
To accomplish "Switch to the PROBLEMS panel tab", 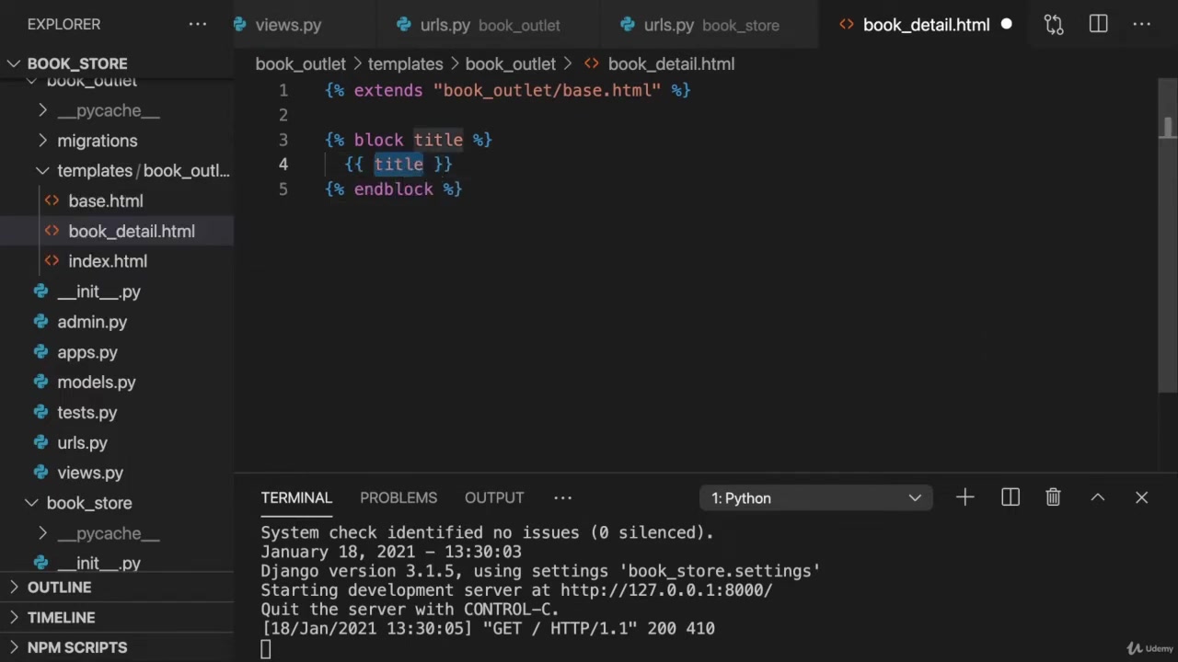I will (398, 497).
